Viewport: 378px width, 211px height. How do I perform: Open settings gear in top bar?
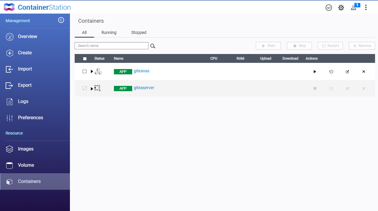(x=341, y=8)
